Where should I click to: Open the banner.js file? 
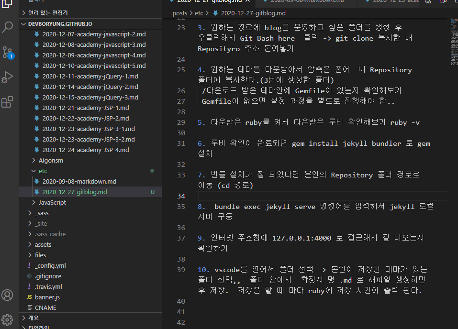(90, 297)
